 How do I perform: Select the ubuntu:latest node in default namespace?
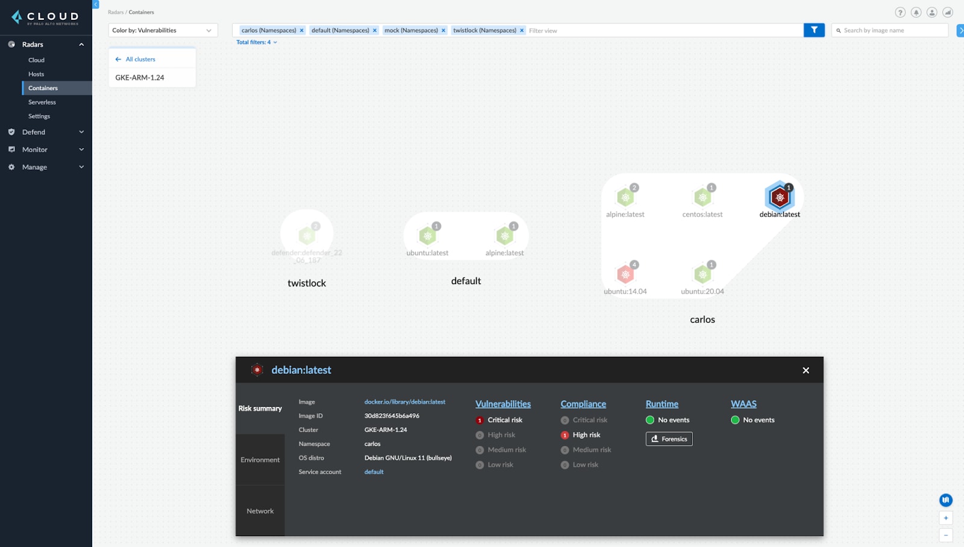click(428, 236)
